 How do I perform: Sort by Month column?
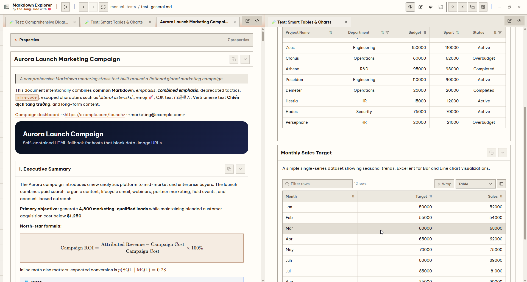[x=353, y=196]
